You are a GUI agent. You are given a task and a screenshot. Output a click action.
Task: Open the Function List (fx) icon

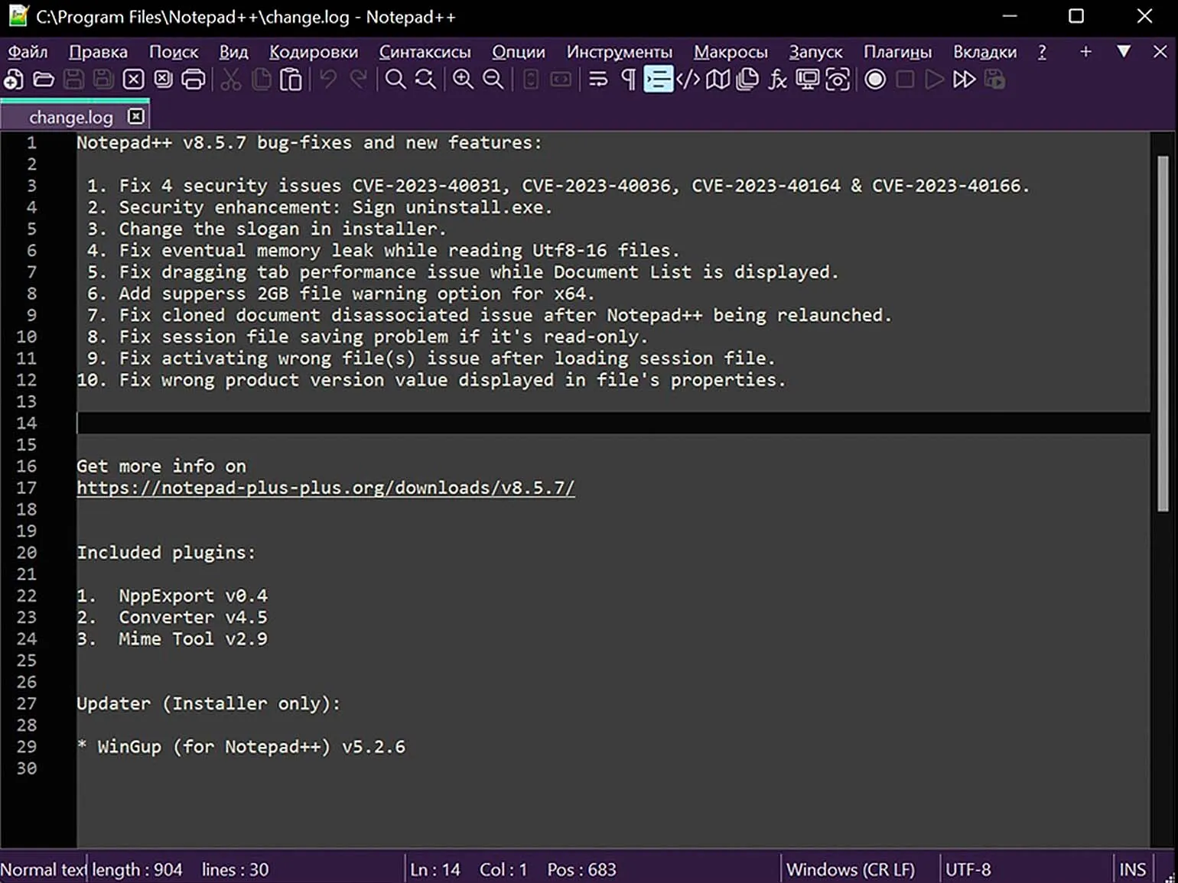click(777, 80)
